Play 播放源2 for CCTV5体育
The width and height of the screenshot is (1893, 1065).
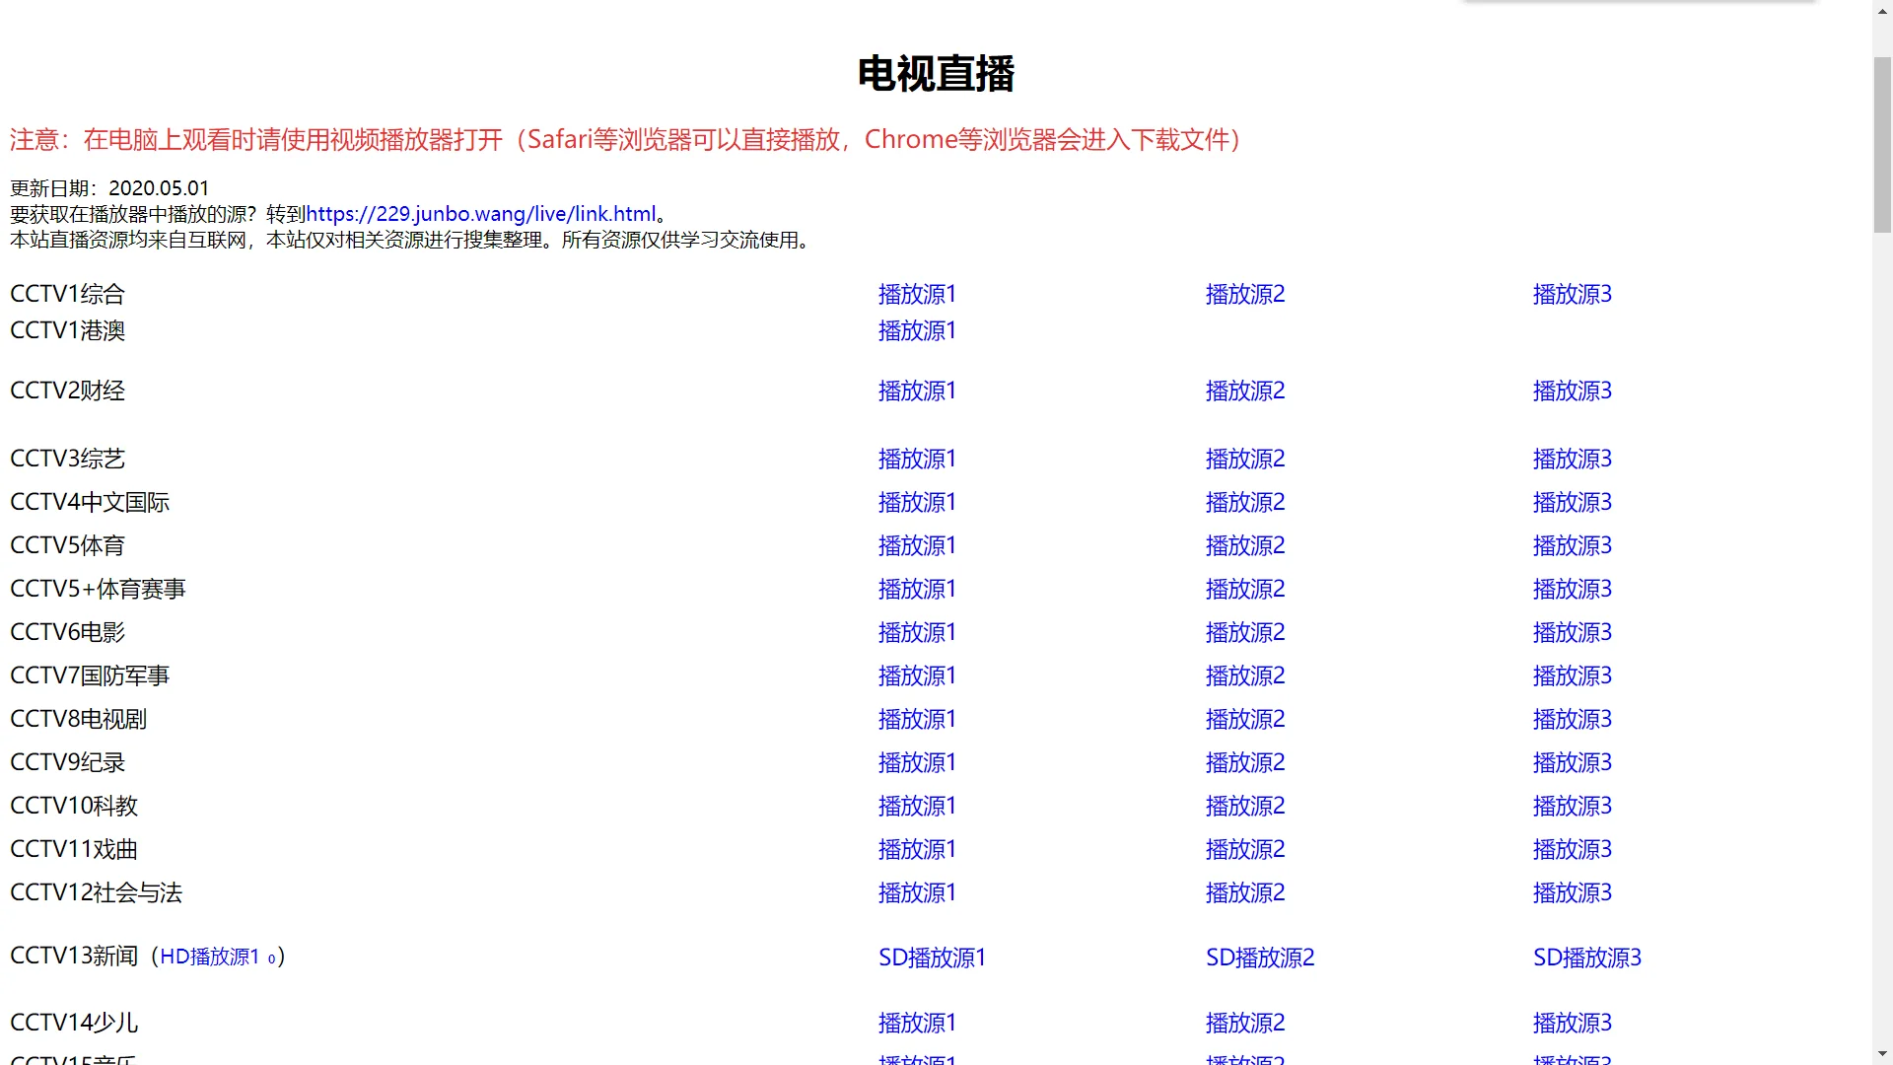[1244, 545]
